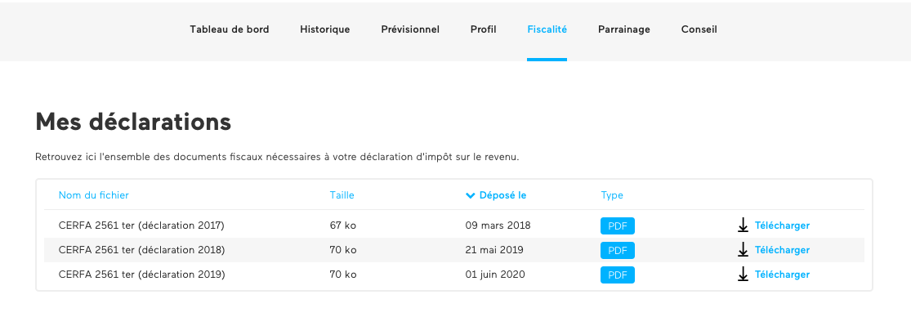The image size is (911, 317).
Task: Click PDF badge on déclaration 2017 row
Action: tap(618, 225)
